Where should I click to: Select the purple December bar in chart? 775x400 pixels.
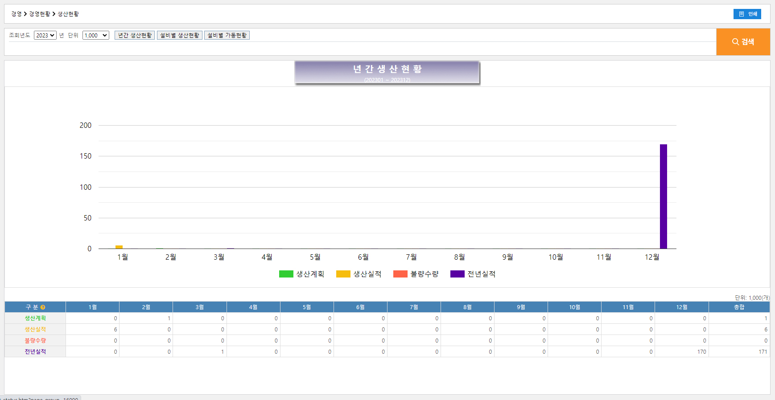(663, 196)
